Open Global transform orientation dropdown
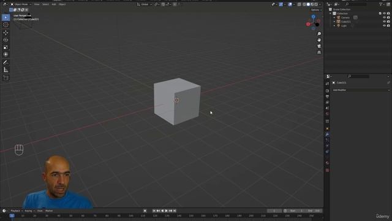 [145, 4]
